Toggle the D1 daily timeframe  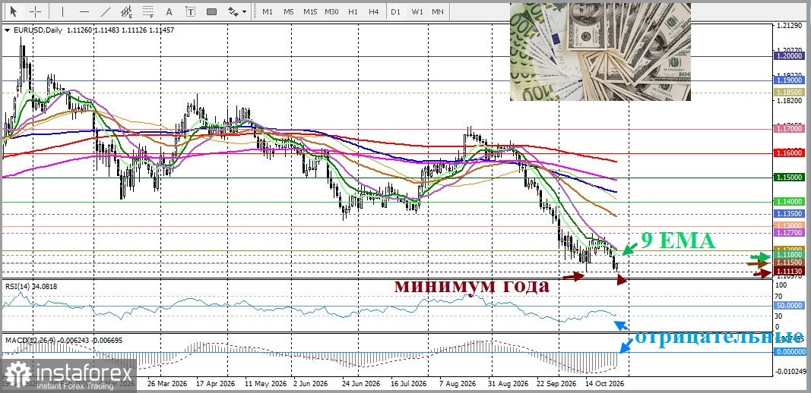click(x=396, y=11)
